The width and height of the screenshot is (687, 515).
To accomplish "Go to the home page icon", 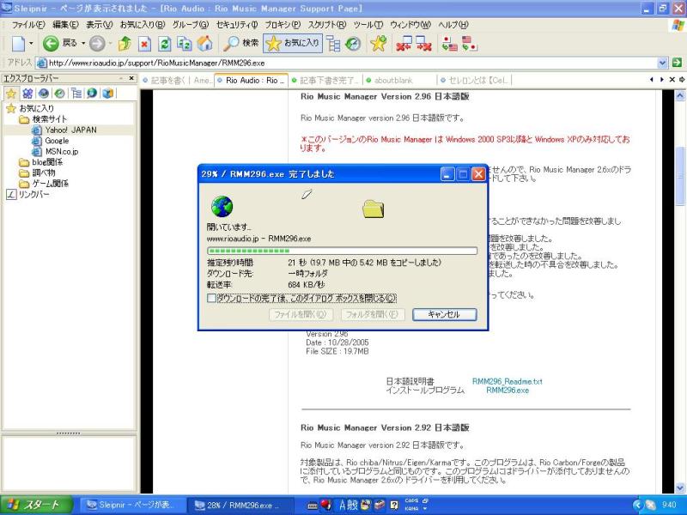I will pos(204,44).
